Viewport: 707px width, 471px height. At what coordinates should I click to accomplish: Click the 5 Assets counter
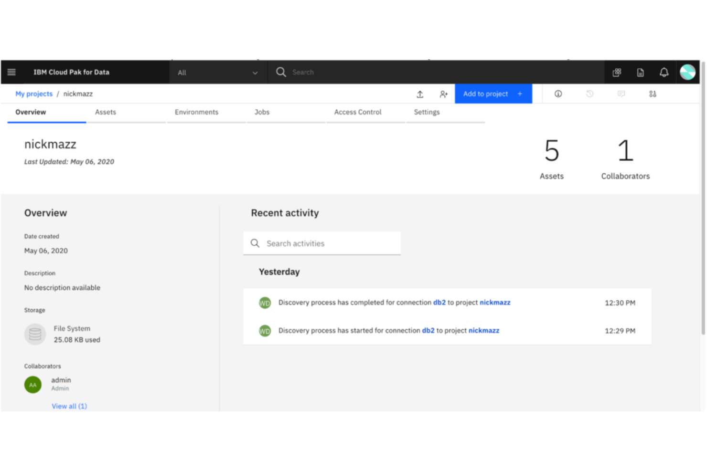click(x=552, y=159)
